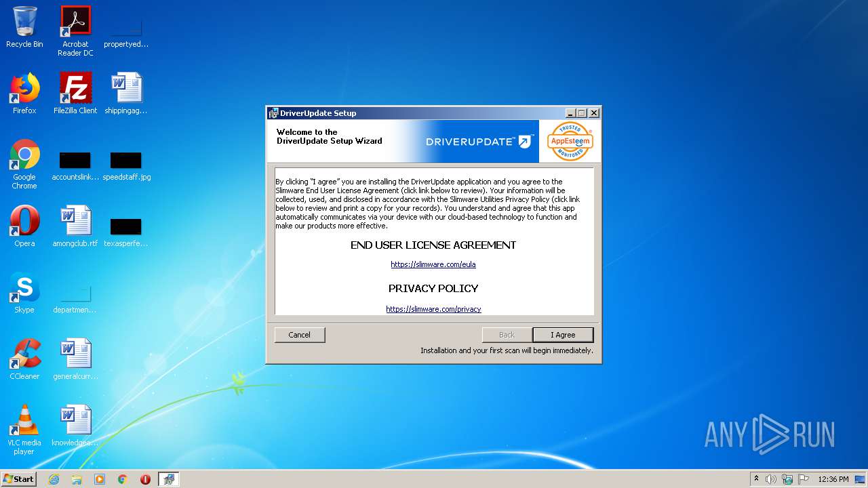Click the volume speaker tray icon
This screenshot has width=868, height=488.
click(x=771, y=479)
